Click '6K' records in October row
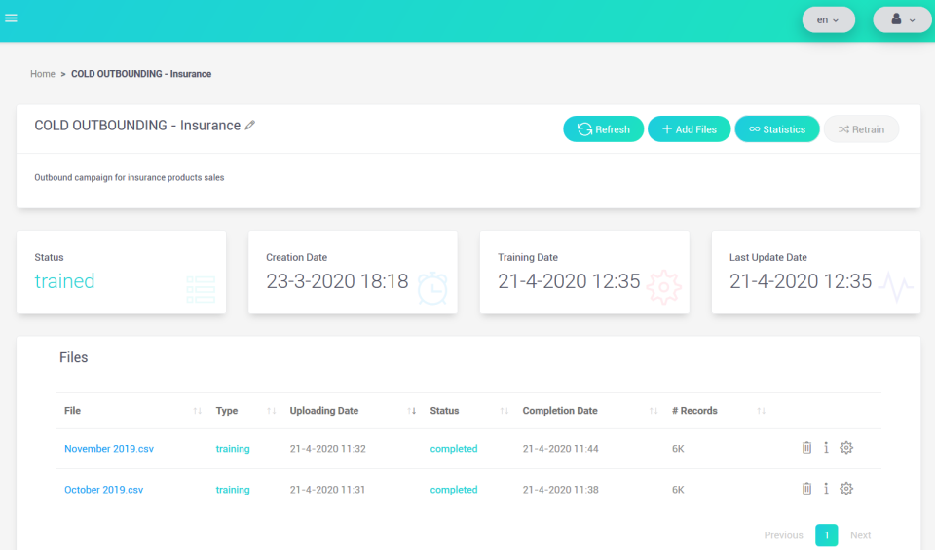This screenshot has height=550, width=935. click(x=678, y=490)
